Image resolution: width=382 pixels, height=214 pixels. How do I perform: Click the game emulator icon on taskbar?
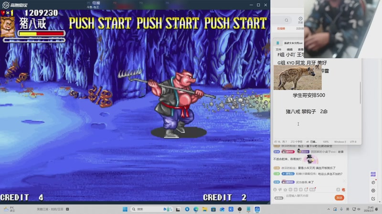257,209
